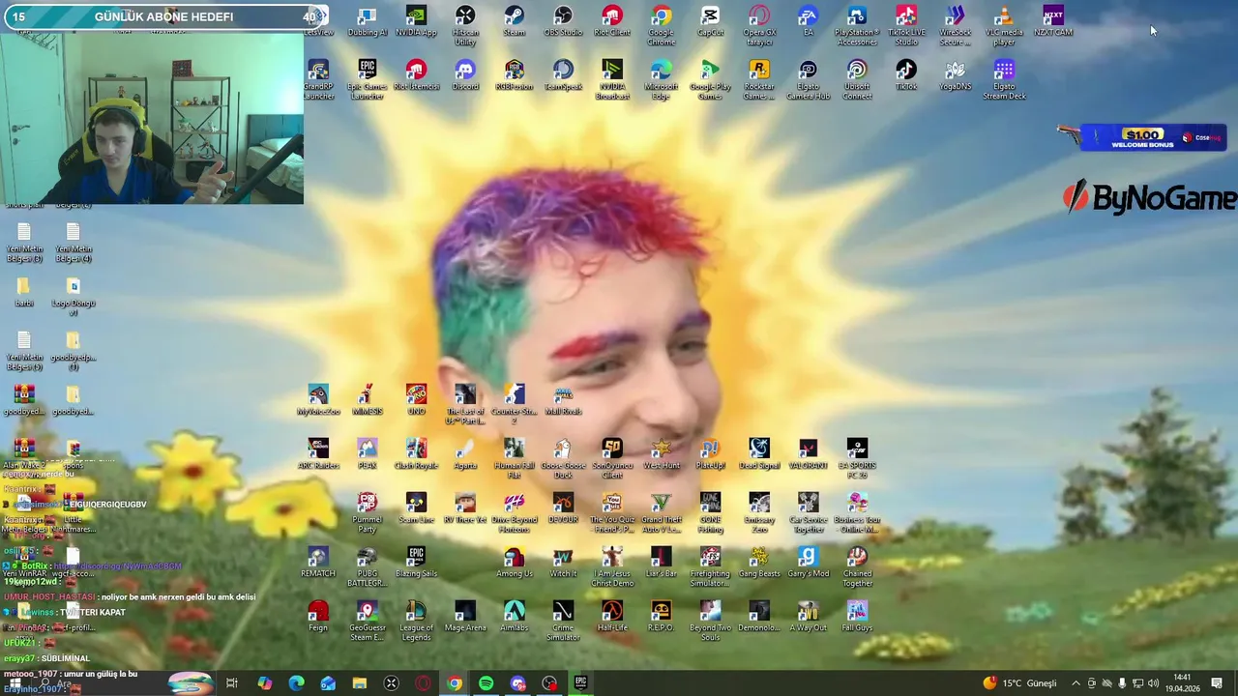The image size is (1238, 696).
Task: Open the PlayStation Accessories shortcut
Action: pyautogui.click(x=857, y=26)
